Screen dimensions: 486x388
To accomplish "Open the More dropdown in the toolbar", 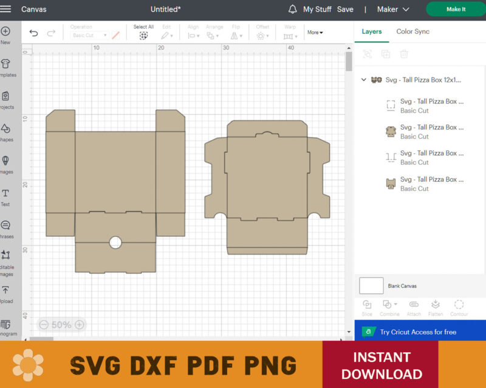I will tap(315, 32).
